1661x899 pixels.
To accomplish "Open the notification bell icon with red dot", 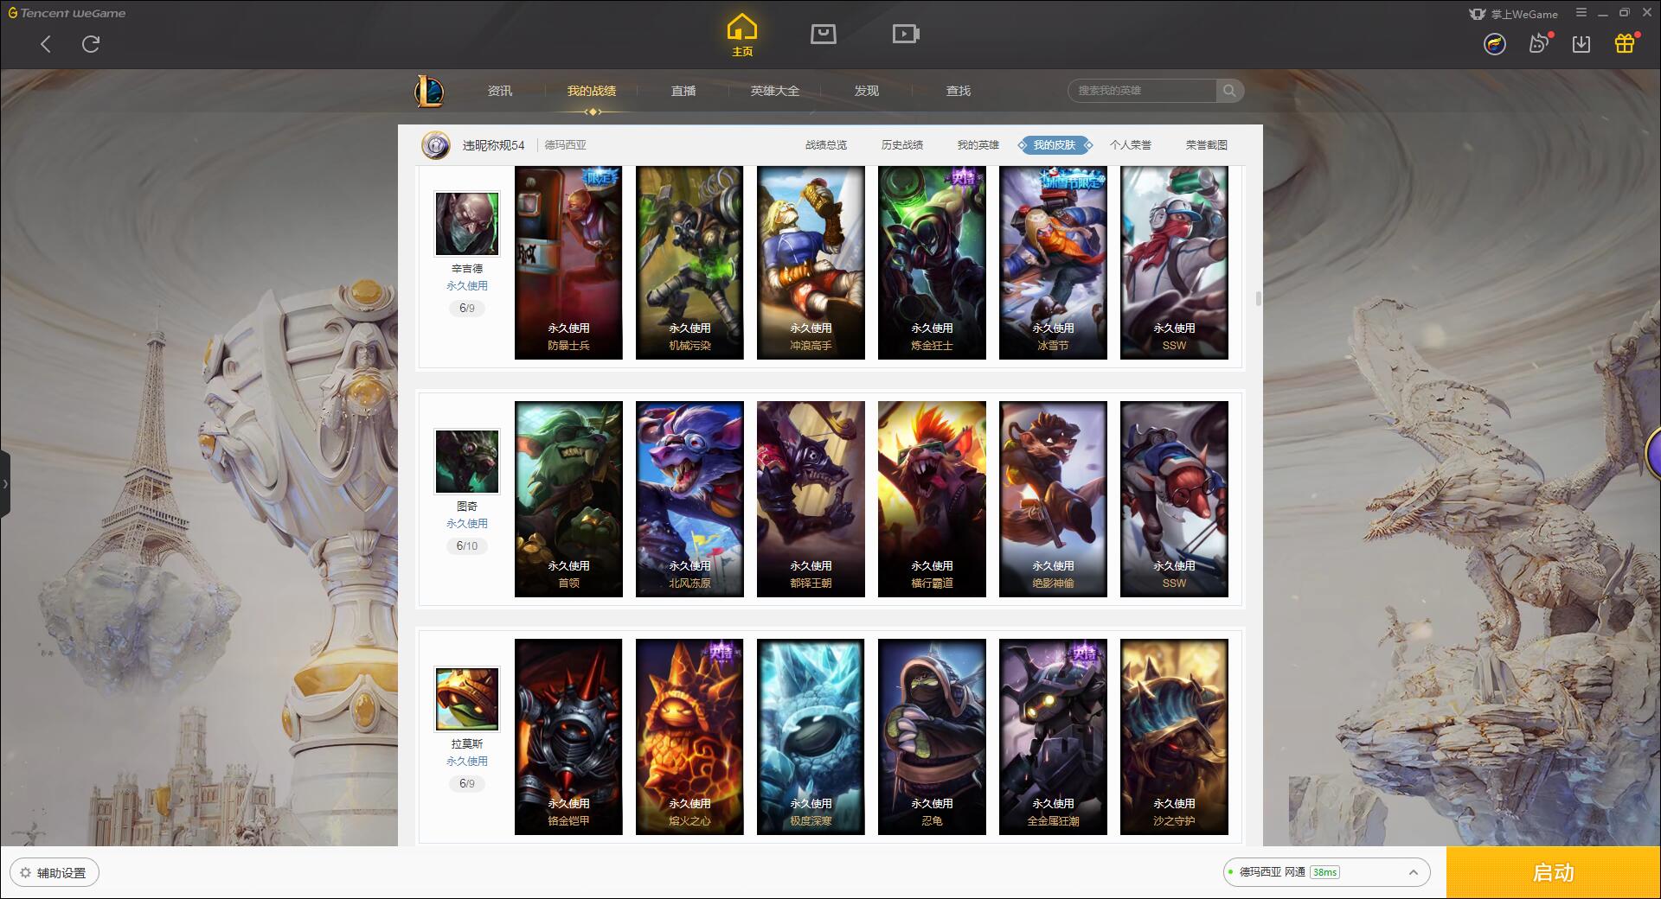I will pyautogui.click(x=1539, y=43).
